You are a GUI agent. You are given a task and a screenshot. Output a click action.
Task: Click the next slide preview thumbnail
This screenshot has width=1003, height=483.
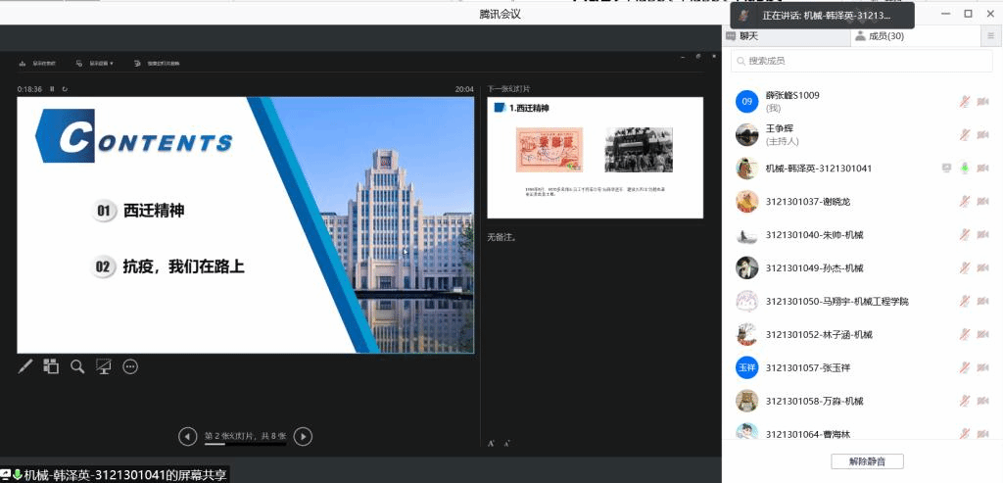pos(595,157)
